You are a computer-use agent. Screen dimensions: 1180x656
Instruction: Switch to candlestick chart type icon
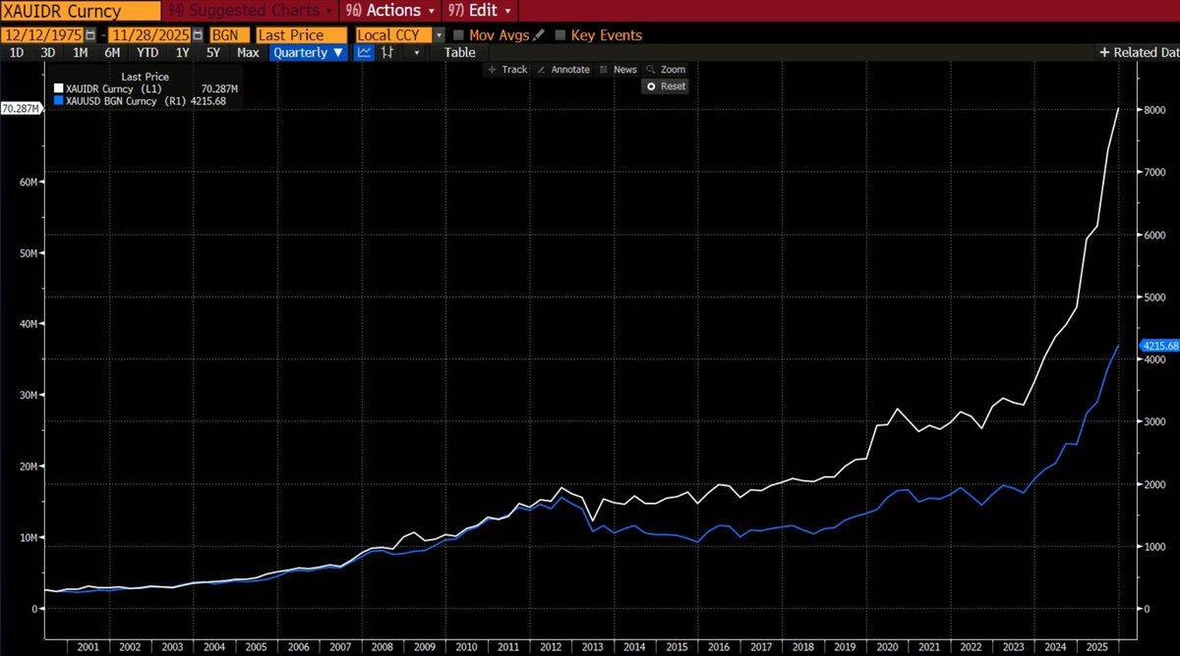pyautogui.click(x=385, y=52)
